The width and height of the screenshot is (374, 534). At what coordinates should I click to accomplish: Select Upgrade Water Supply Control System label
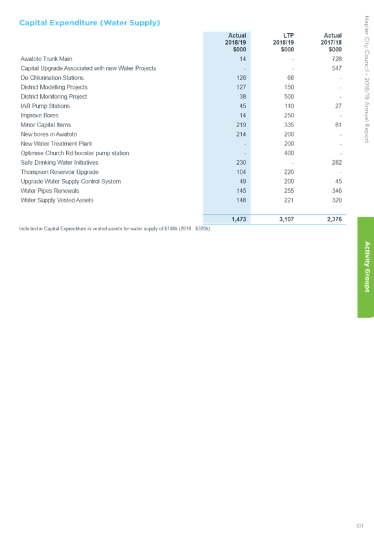coord(71,182)
